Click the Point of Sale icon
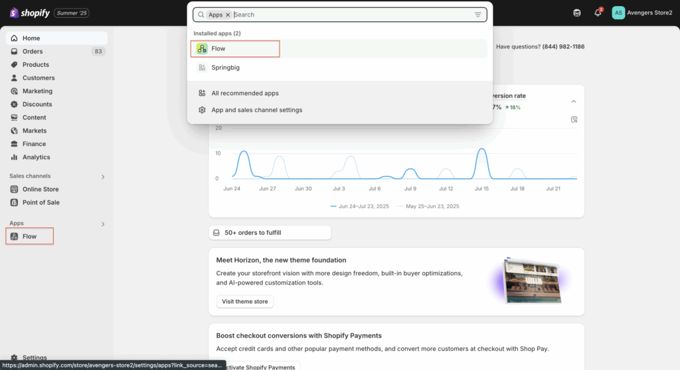The image size is (680, 370). click(15, 202)
